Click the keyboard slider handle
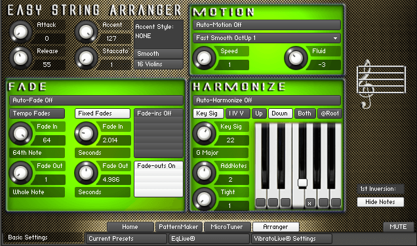The height and width of the screenshot is (246, 417). pos(302,183)
